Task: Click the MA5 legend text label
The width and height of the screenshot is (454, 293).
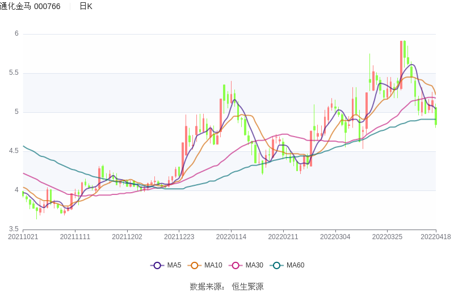Action: point(174,265)
